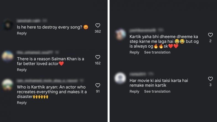The width and height of the screenshot is (217, 122).
Task: Open avatar of 'destroy every song' commenter
Action: [8, 25]
